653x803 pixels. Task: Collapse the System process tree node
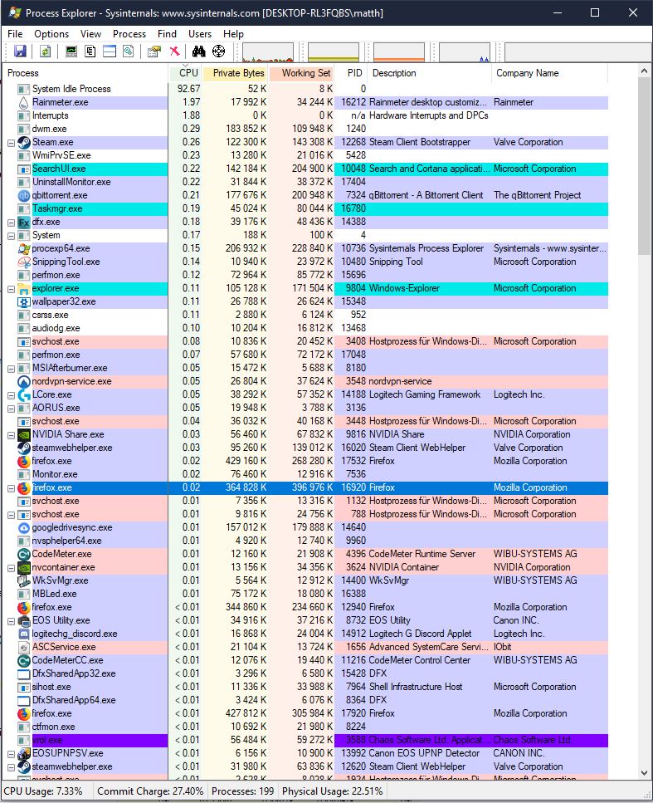click(x=11, y=236)
